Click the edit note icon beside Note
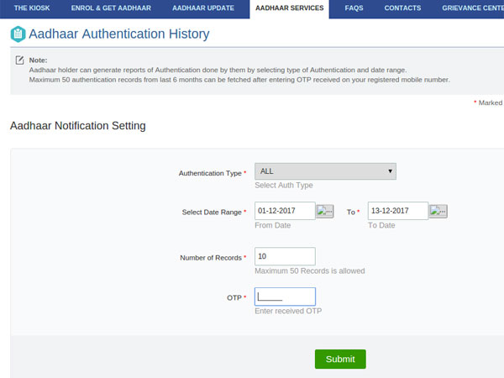The width and height of the screenshot is (504, 378). pyautogui.click(x=19, y=61)
